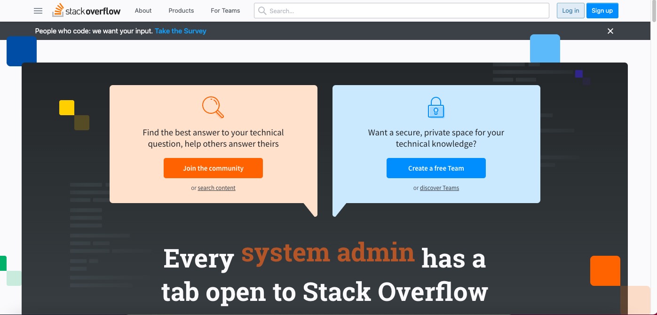Image resolution: width=657 pixels, height=315 pixels.
Task: Click the Log in button
Action: 570,11
